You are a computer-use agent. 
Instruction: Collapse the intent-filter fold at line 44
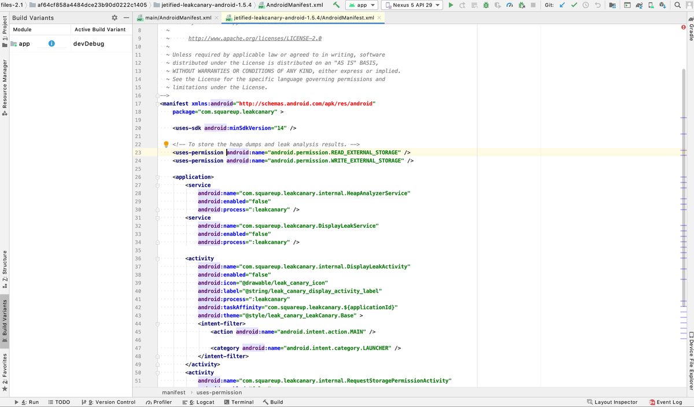[157, 324]
